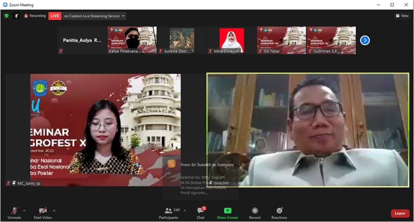Open the Custom Live Streaming Service dropdown
414x222 pixels.
point(94,16)
